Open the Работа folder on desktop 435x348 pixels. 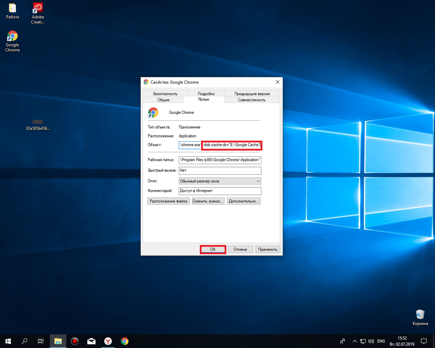coord(12,11)
